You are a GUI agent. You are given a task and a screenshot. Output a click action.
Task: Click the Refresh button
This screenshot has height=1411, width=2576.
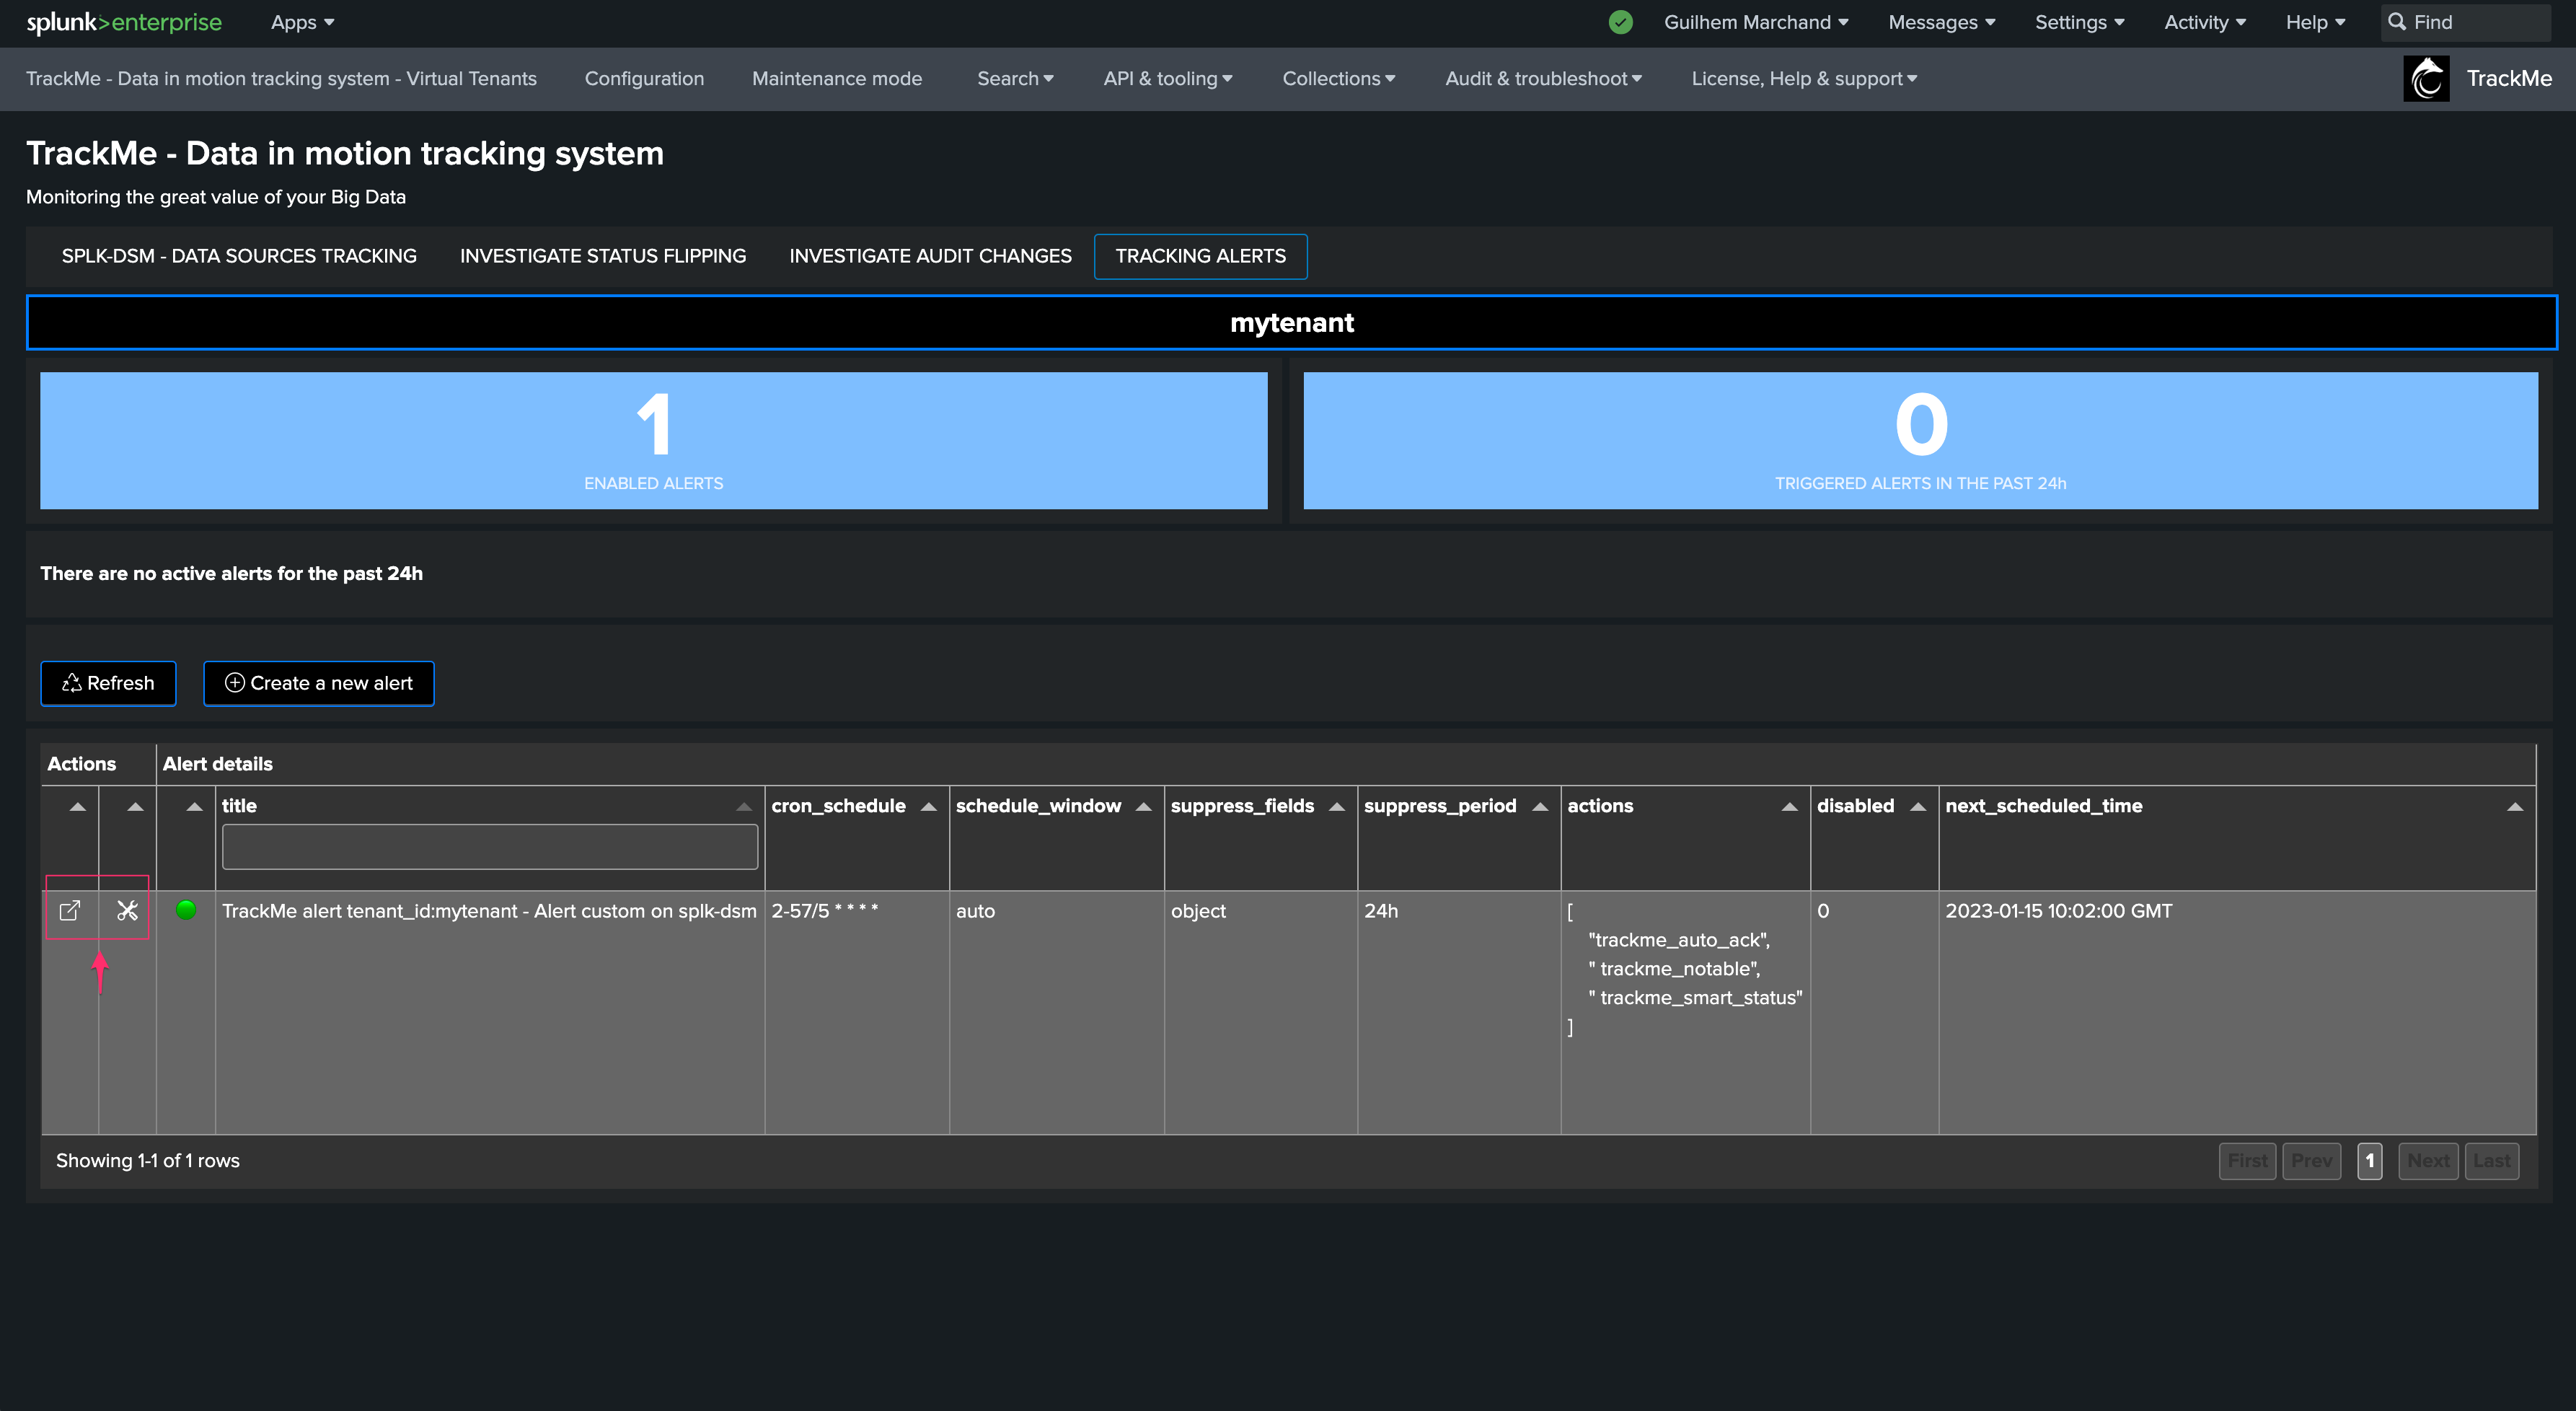108,683
